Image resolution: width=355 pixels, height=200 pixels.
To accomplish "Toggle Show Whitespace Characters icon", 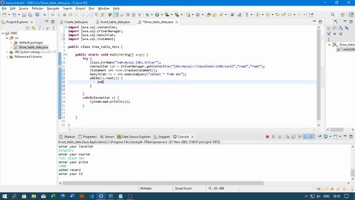I will [139, 15].
